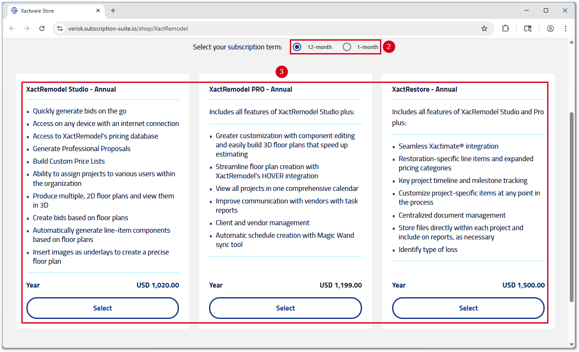The height and width of the screenshot is (352, 579).
Task: Select the XactRestore Annual plan
Action: 468,308
